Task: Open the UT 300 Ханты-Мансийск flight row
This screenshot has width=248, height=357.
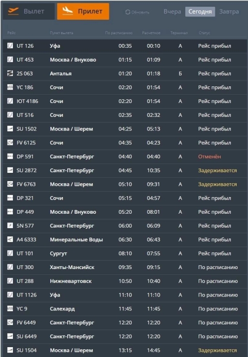Action: [125, 267]
